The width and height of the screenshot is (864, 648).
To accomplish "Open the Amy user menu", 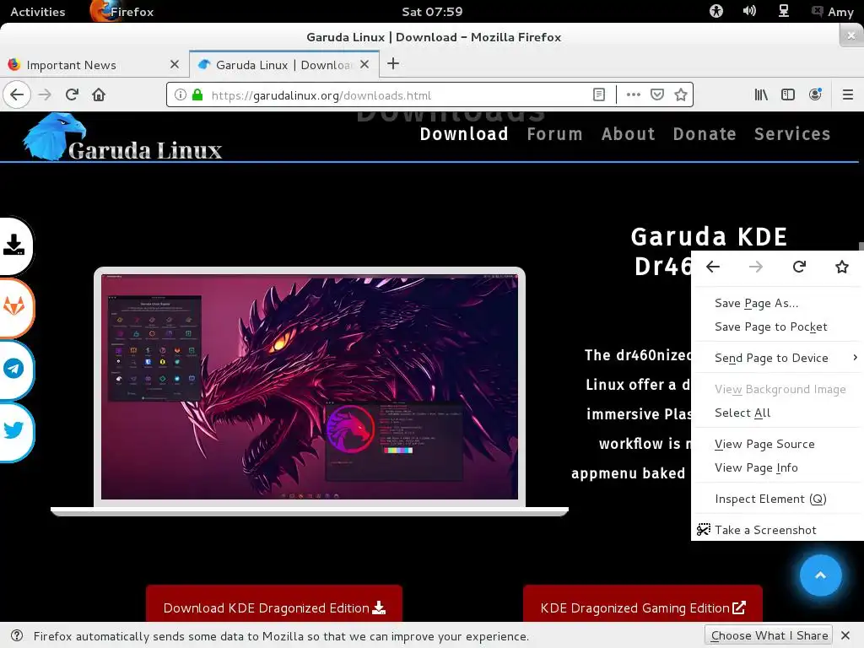I will click(x=833, y=12).
